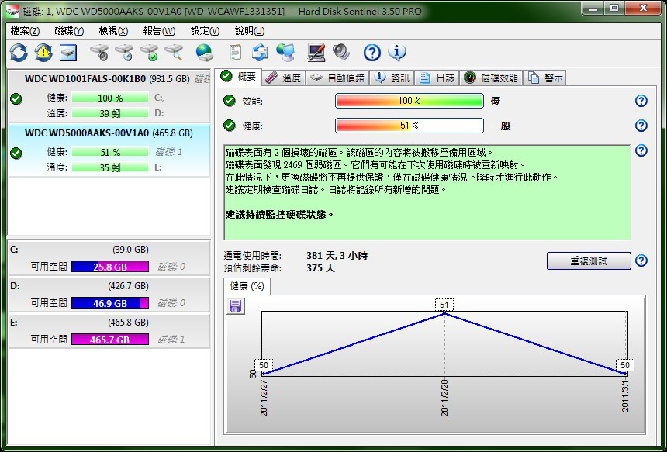Open the 檔案 menu
This screenshot has height=452, width=667.
click(26, 31)
